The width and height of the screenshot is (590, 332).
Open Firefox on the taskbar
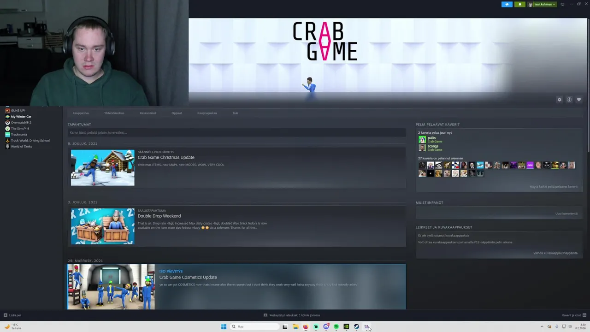click(x=306, y=326)
